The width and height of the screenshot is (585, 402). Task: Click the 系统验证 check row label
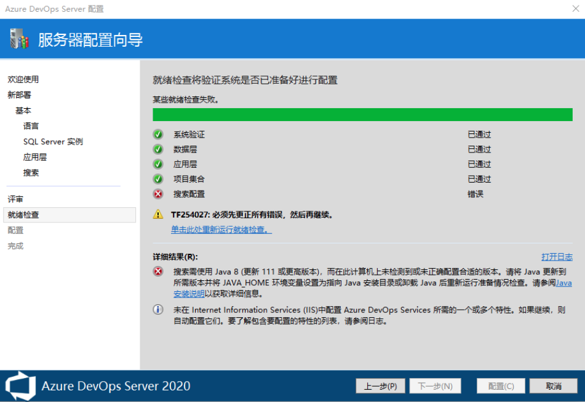(x=189, y=134)
